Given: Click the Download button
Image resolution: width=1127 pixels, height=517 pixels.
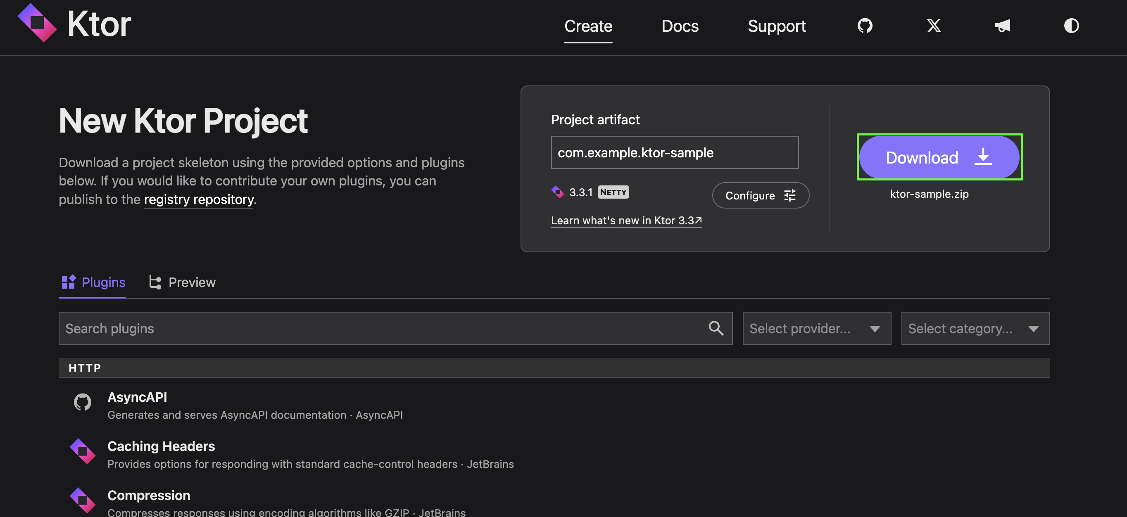Looking at the screenshot, I should coord(939,157).
